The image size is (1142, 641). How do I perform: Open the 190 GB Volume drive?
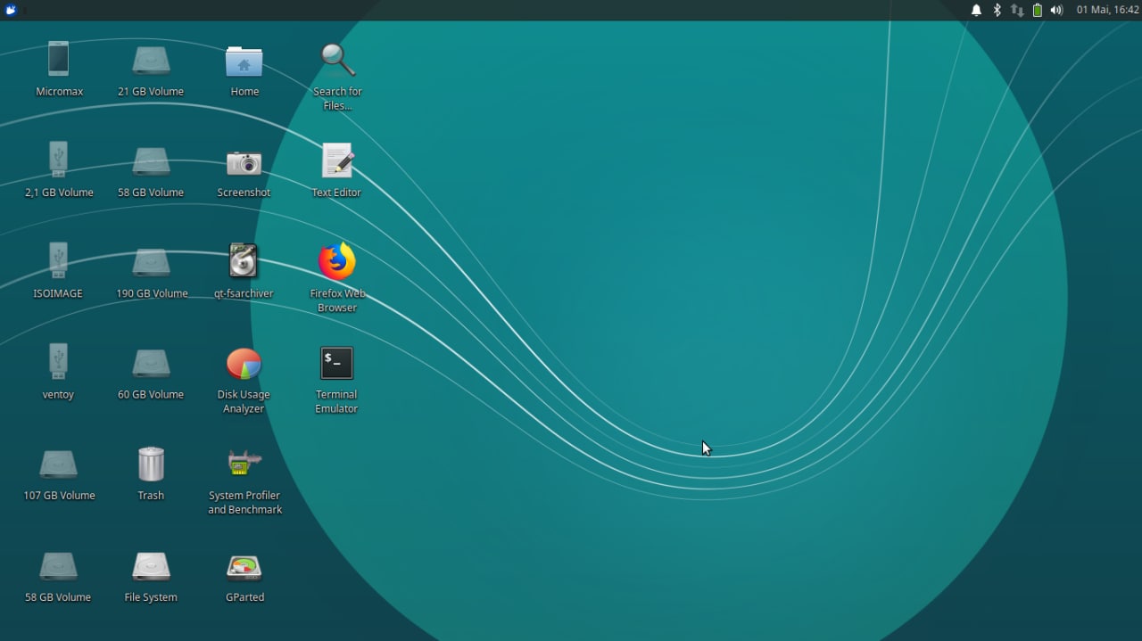[x=151, y=262]
